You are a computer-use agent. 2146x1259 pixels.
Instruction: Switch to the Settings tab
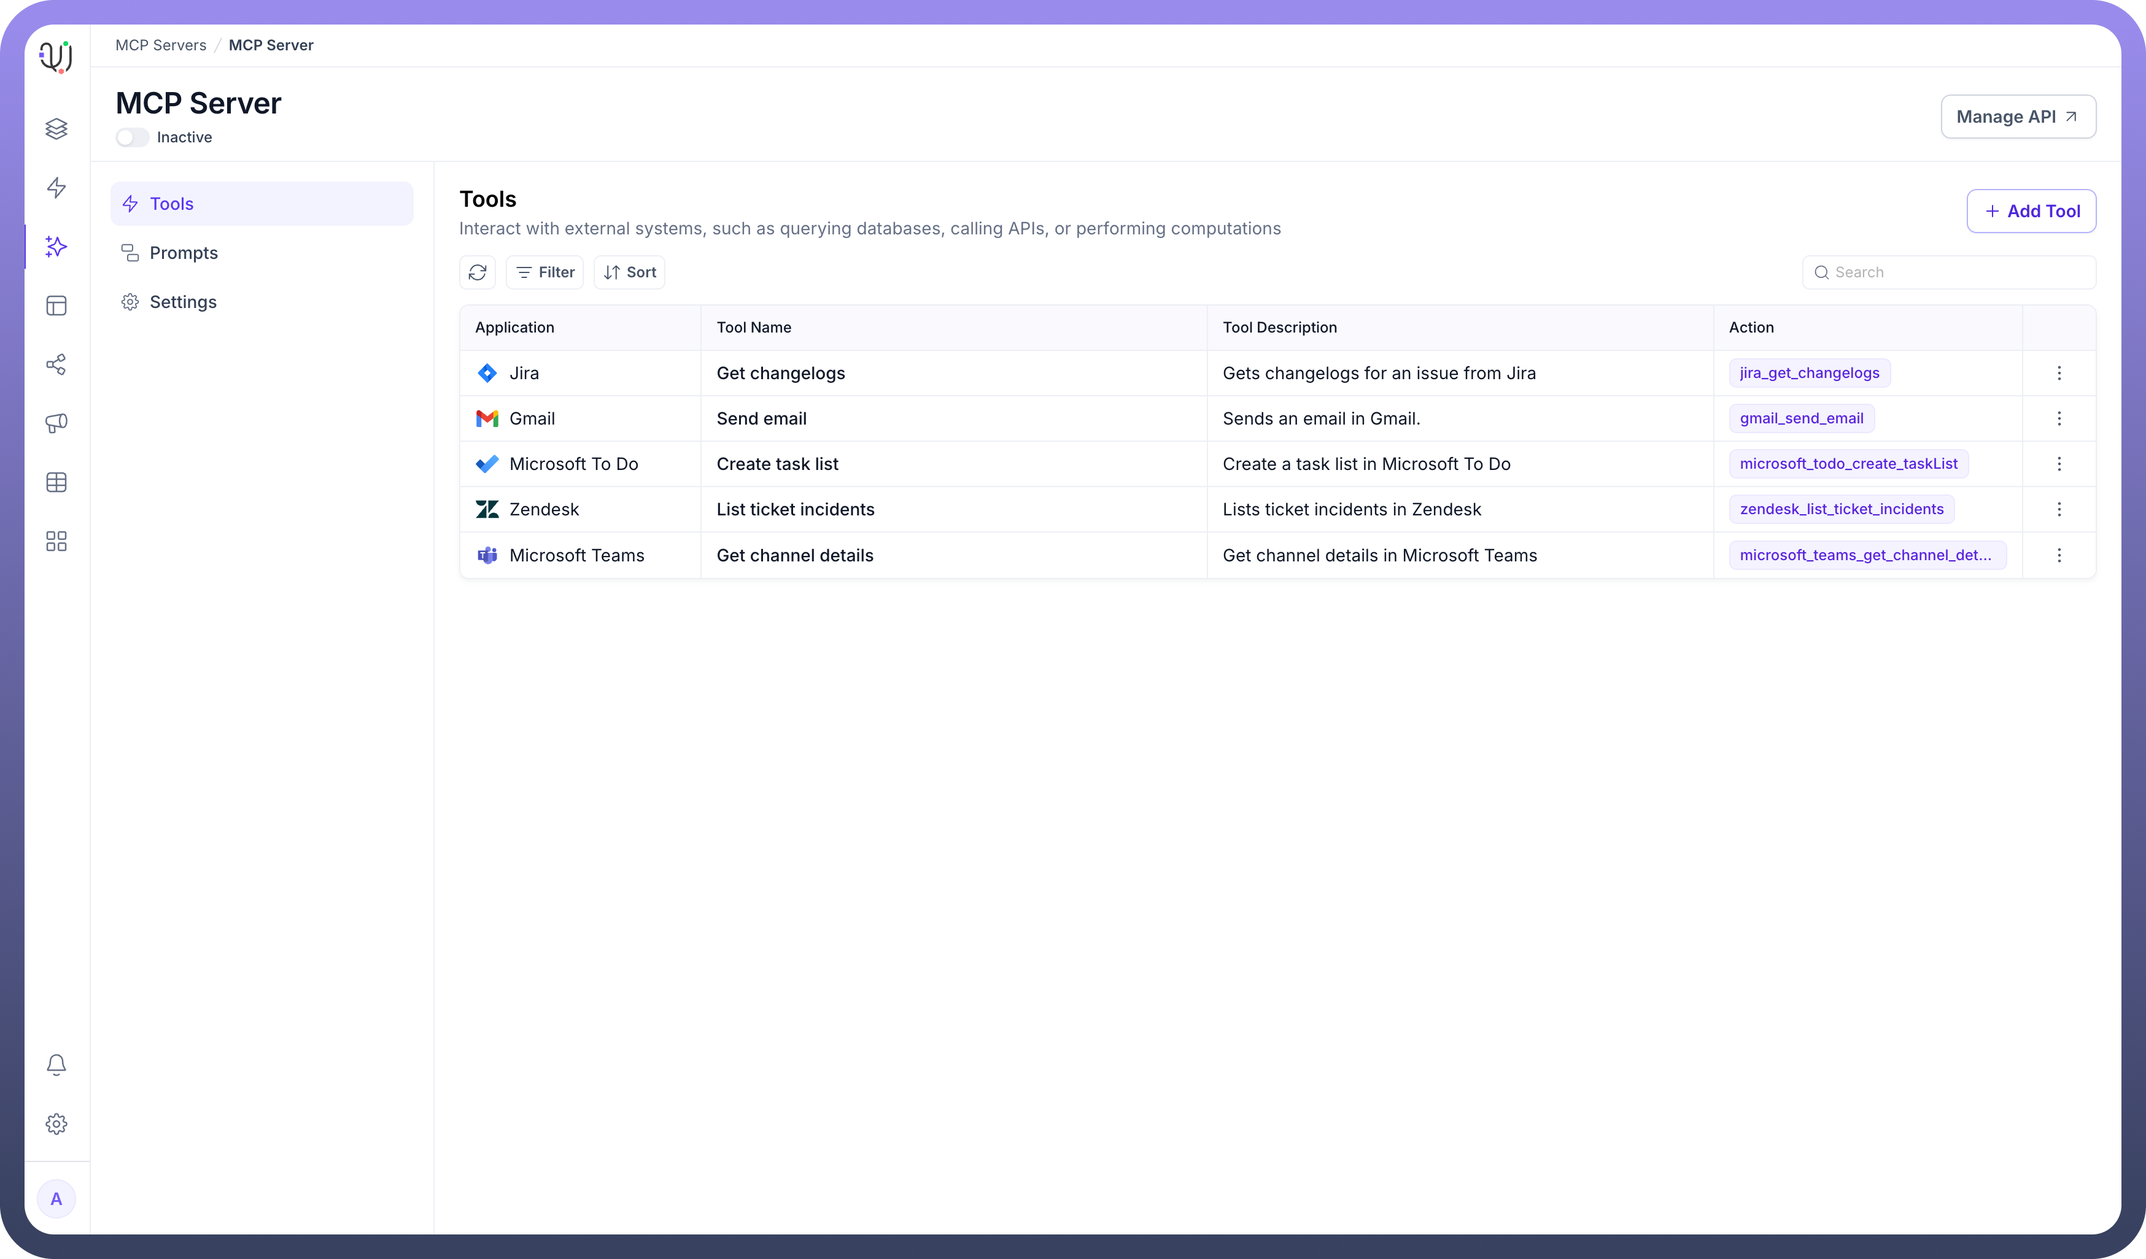click(x=183, y=302)
